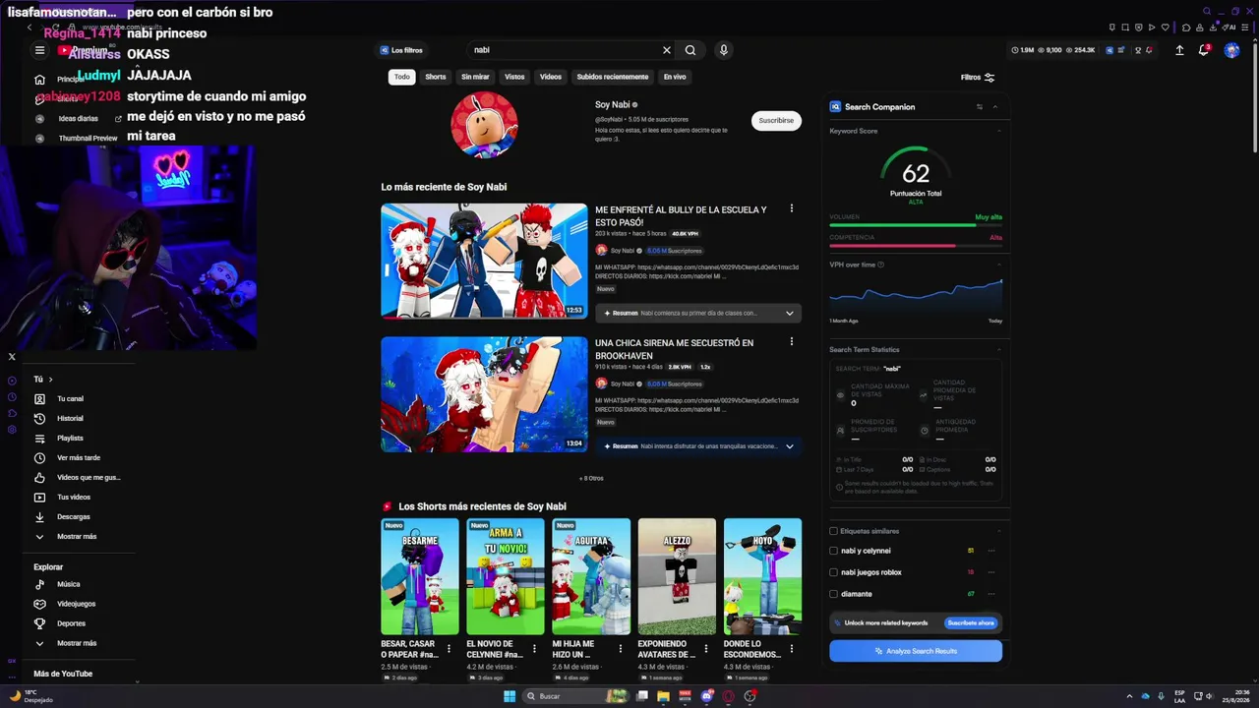Click 'Analyze Search Results' button
This screenshot has width=1259, height=708.
point(916,651)
